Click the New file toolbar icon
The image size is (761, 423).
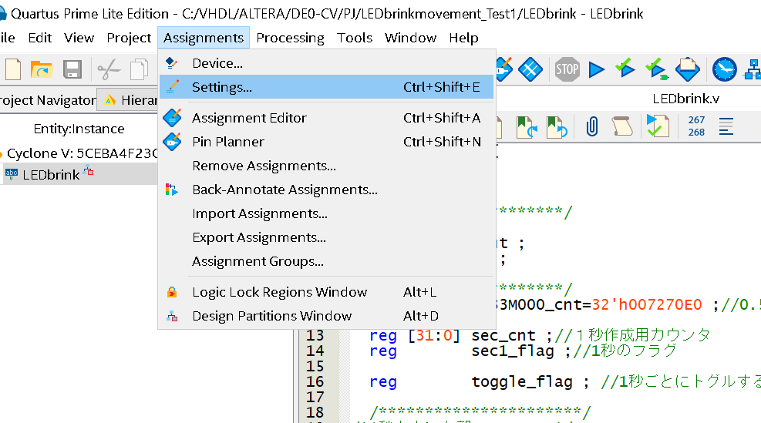tap(13, 69)
